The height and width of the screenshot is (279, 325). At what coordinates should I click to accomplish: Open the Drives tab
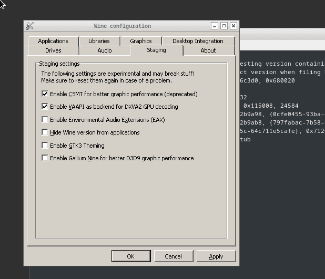[x=53, y=50]
